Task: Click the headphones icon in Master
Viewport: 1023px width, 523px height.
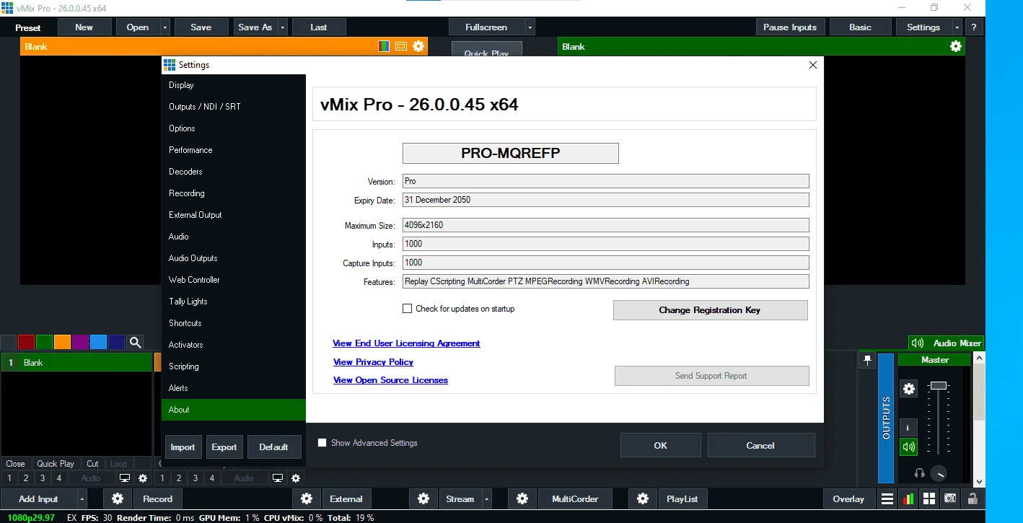Action: [x=919, y=473]
